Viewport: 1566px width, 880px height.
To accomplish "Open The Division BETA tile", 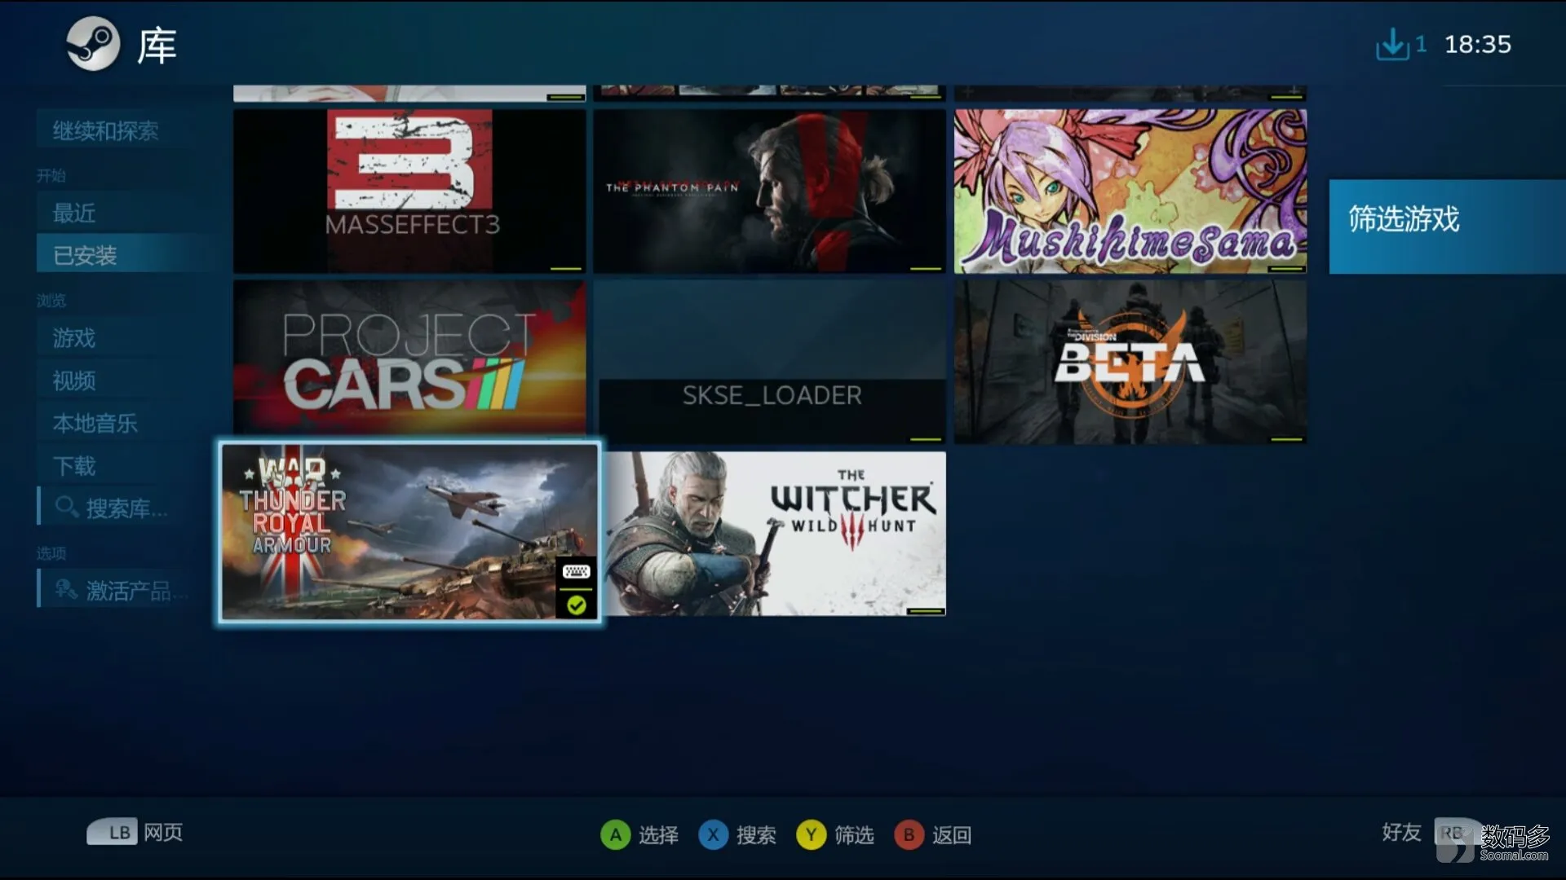I will point(1130,363).
